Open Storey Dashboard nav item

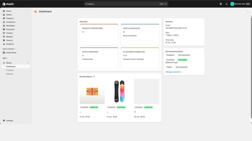pos(16,66)
